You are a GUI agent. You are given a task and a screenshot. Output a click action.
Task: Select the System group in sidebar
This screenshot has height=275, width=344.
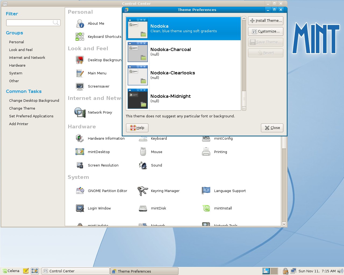(x=16, y=73)
